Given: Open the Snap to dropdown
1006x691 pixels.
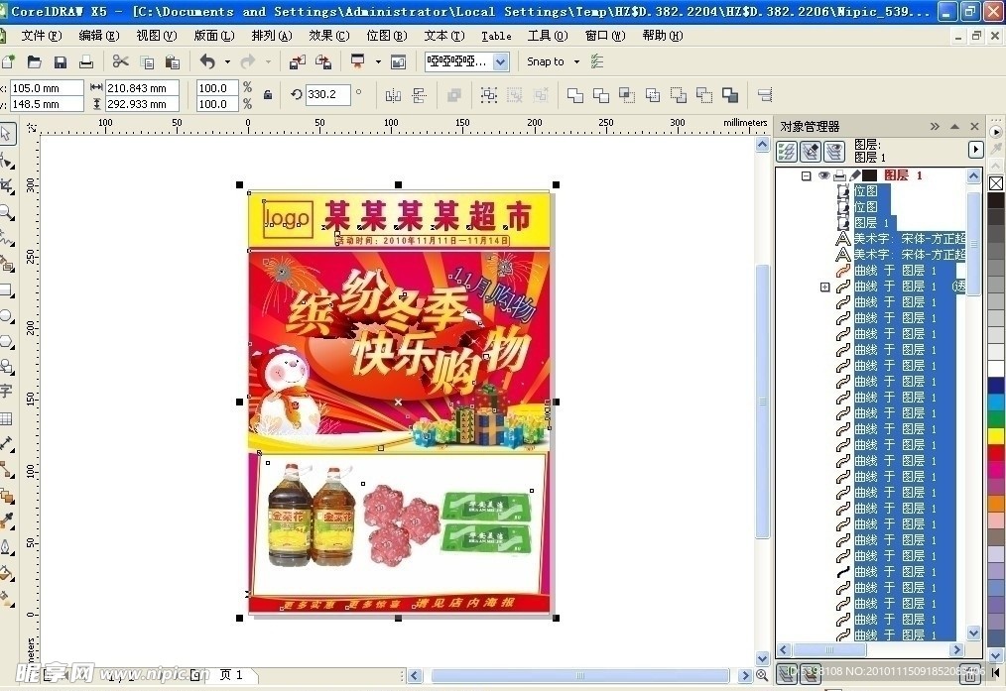Looking at the screenshot, I should [572, 61].
